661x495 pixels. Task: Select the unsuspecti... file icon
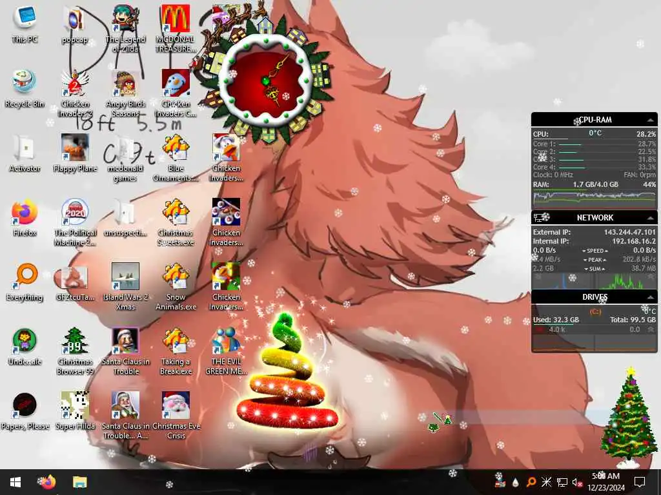click(125, 218)
